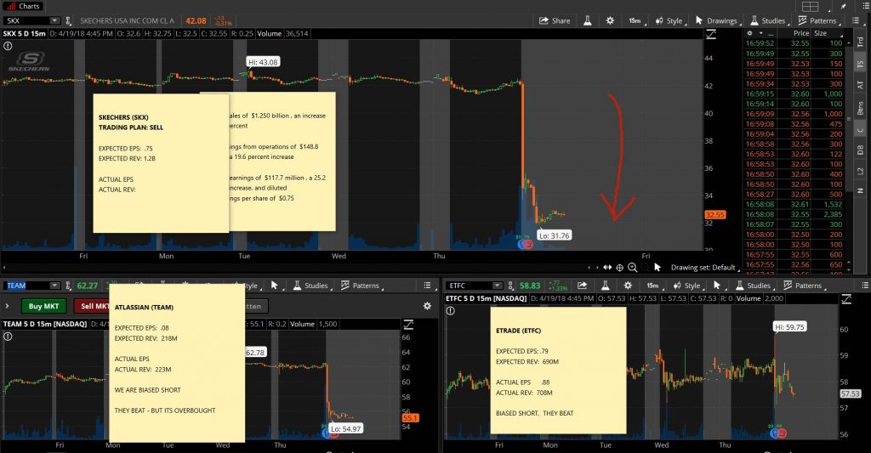Click the link clipboard icon beside SKX symbol
Image resolution: width=871 pixels, height=453 pixels.
click(68, 20)
